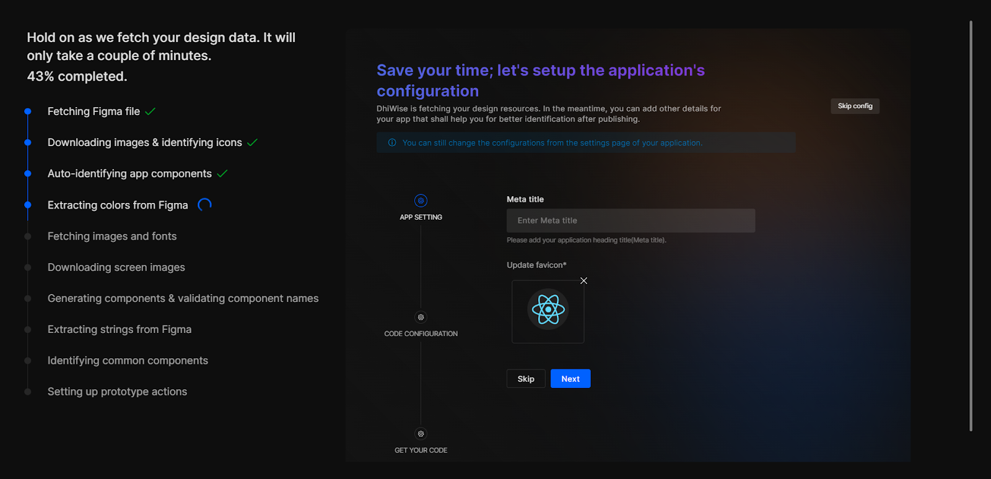Click the Get Your Code step icon

click(x=421, y=434)
